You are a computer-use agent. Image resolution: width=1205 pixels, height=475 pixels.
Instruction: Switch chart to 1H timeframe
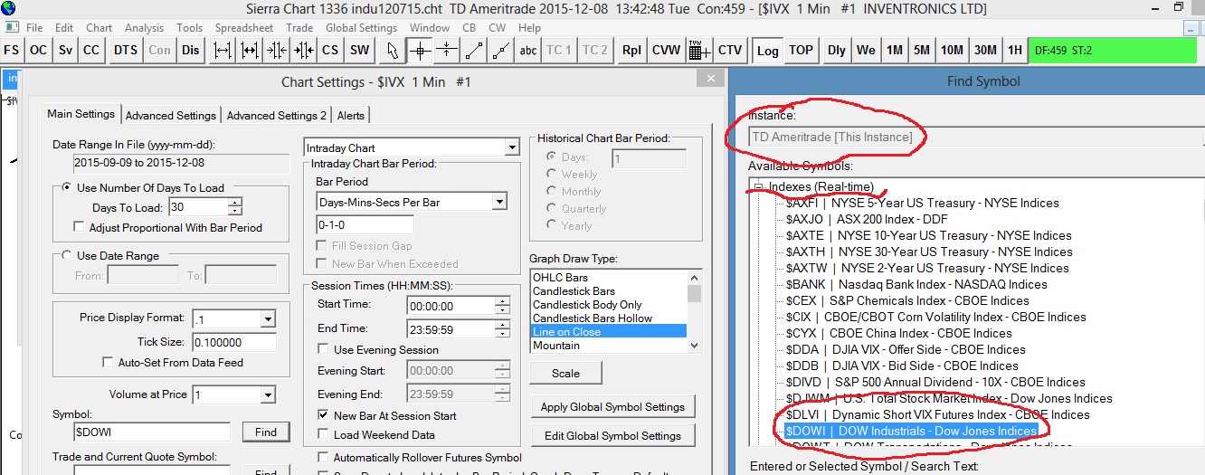[x=1015, y=50]
